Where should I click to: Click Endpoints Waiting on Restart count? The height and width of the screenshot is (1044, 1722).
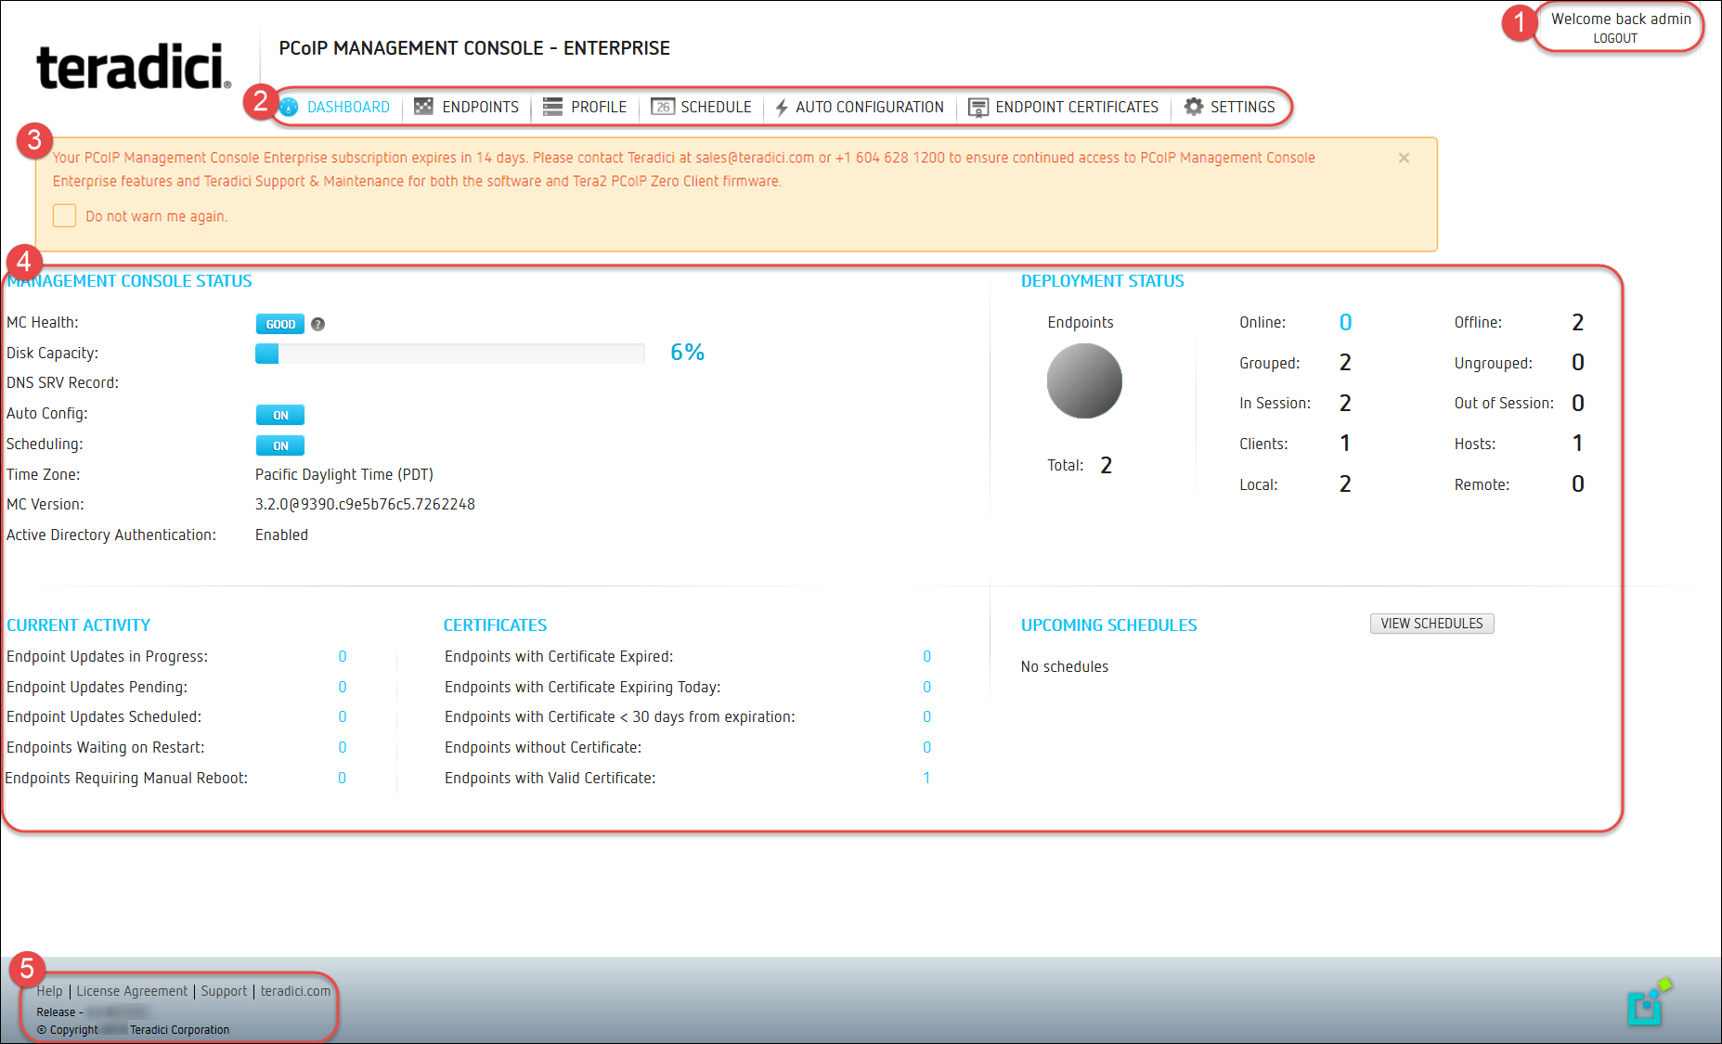[343, 747]
